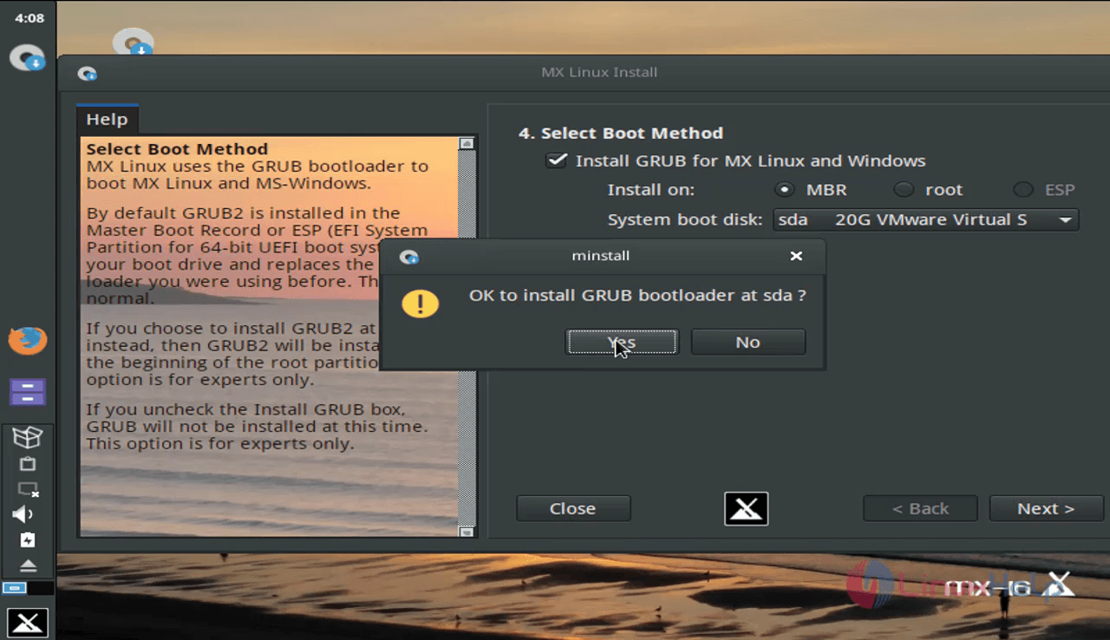Viewport: 1110px width, 640px height.
Task: Click installer launcher icon in the panel
Action: click(27, 58)
